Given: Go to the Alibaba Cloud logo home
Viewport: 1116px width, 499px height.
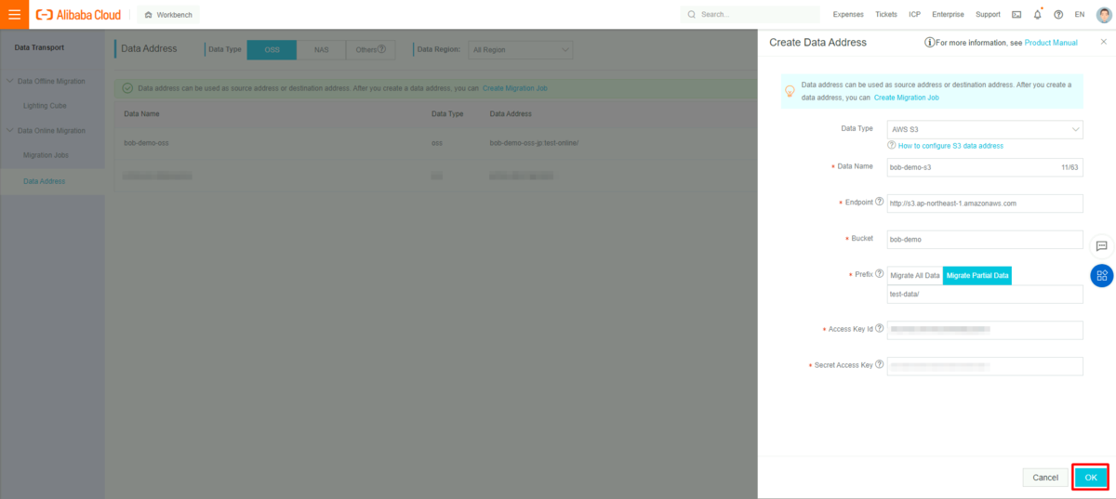Looking at the screenshot, I should (78, 14).
